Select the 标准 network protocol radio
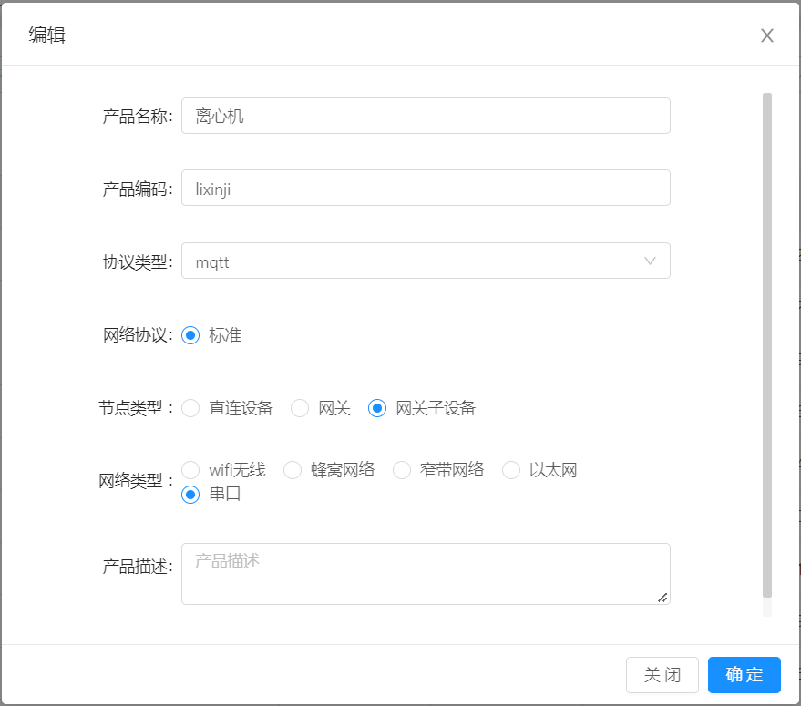Image resolution: width=801 pixels, height=706 pixels. pos(190,334)
